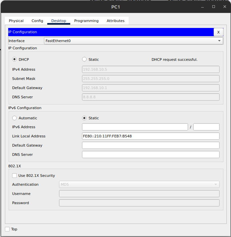Toggle the Top checkbox
Image resolution: width=231 pixels, height=237 pixels.
pos(7,229)
